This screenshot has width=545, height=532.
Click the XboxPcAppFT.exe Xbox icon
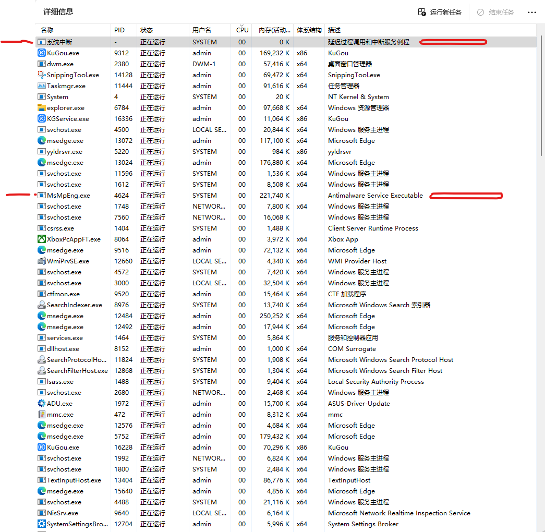click(x=41, y=239)
